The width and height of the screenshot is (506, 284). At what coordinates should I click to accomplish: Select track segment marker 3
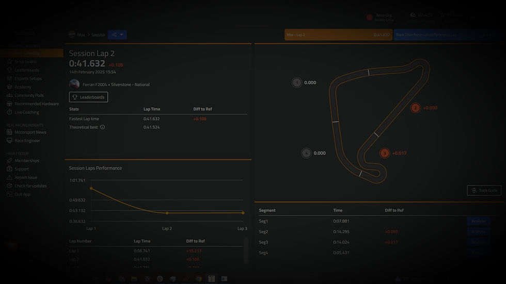click(x=384, y=153)
